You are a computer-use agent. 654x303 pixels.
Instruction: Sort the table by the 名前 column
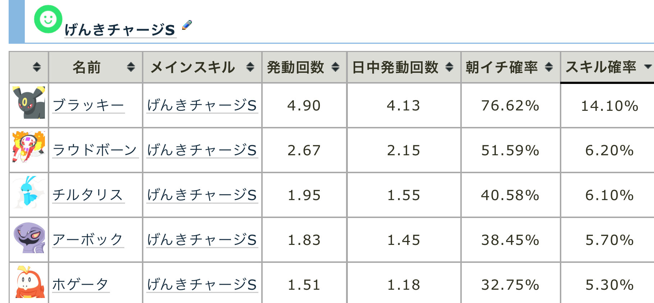131,67
